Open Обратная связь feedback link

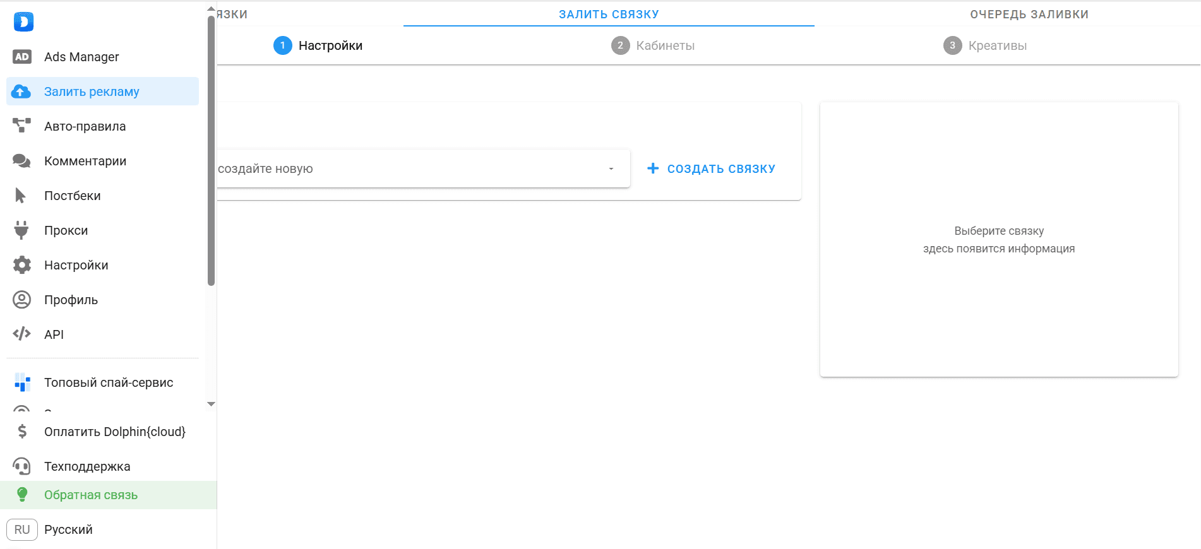point(91,495)
